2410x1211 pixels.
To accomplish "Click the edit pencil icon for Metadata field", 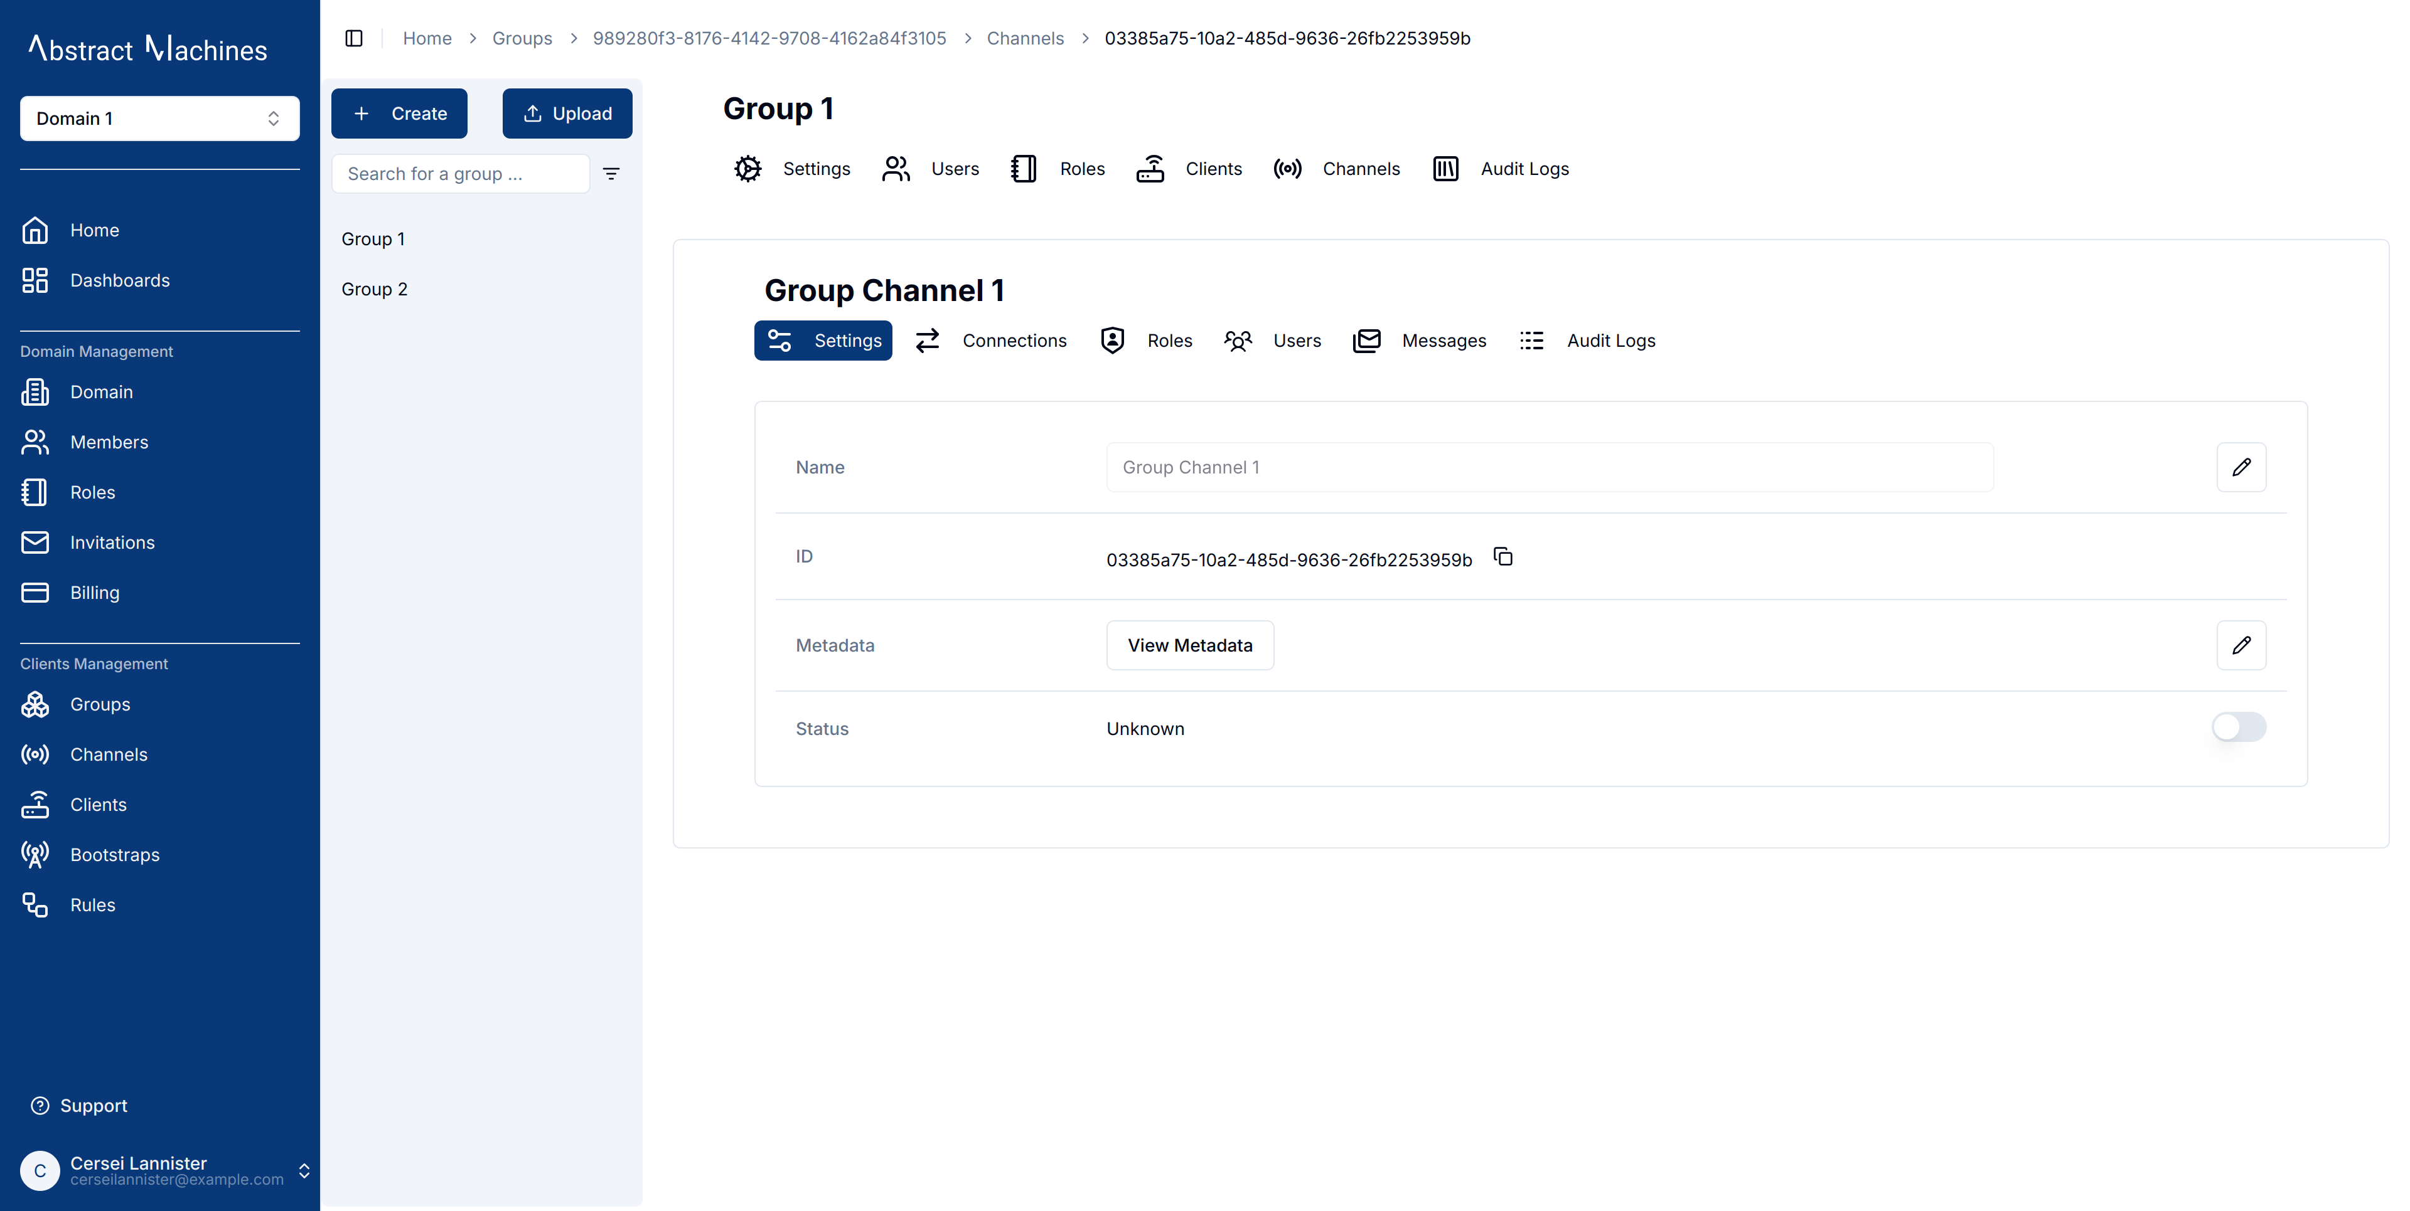I will coord(2242,644).
